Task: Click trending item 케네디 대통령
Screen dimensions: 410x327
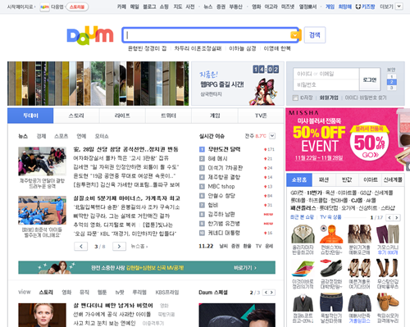Action: coord(224,233)
